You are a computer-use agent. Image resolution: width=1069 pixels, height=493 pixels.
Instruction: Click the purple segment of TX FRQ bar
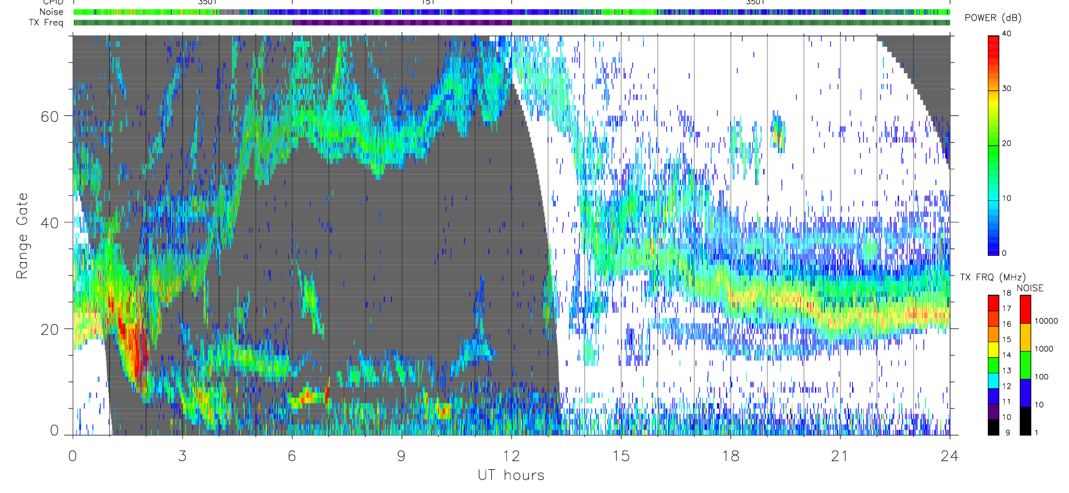[994, 412]
